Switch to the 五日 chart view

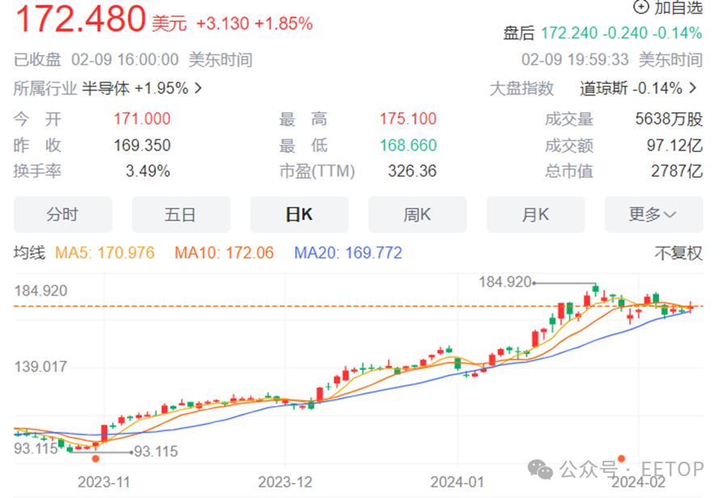coord(180,214)
